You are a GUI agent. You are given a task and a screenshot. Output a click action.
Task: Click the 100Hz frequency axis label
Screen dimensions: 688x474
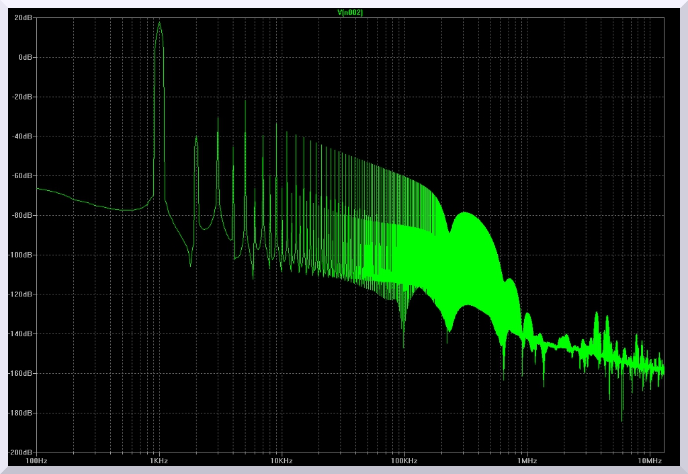(x=36, y=461)
